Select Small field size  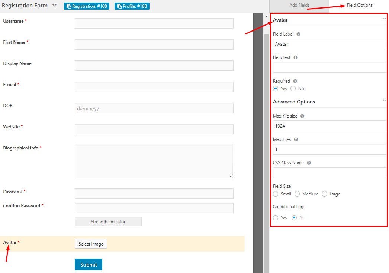(276, 194)
